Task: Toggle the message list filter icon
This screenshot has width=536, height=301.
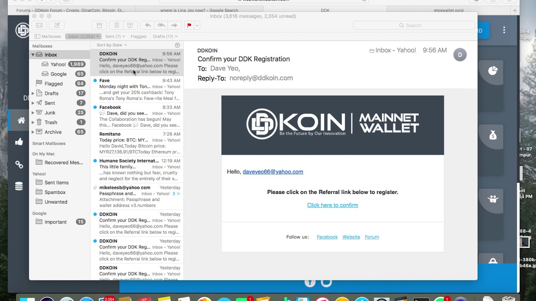Action: 177,45
